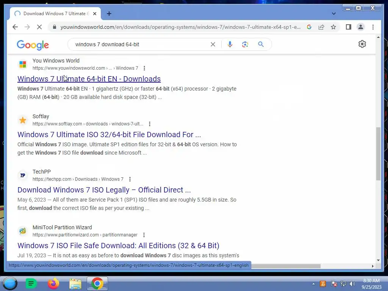This screenshot has width=388, height=291.
Task: Stop the page from loading
Action: 39,27
